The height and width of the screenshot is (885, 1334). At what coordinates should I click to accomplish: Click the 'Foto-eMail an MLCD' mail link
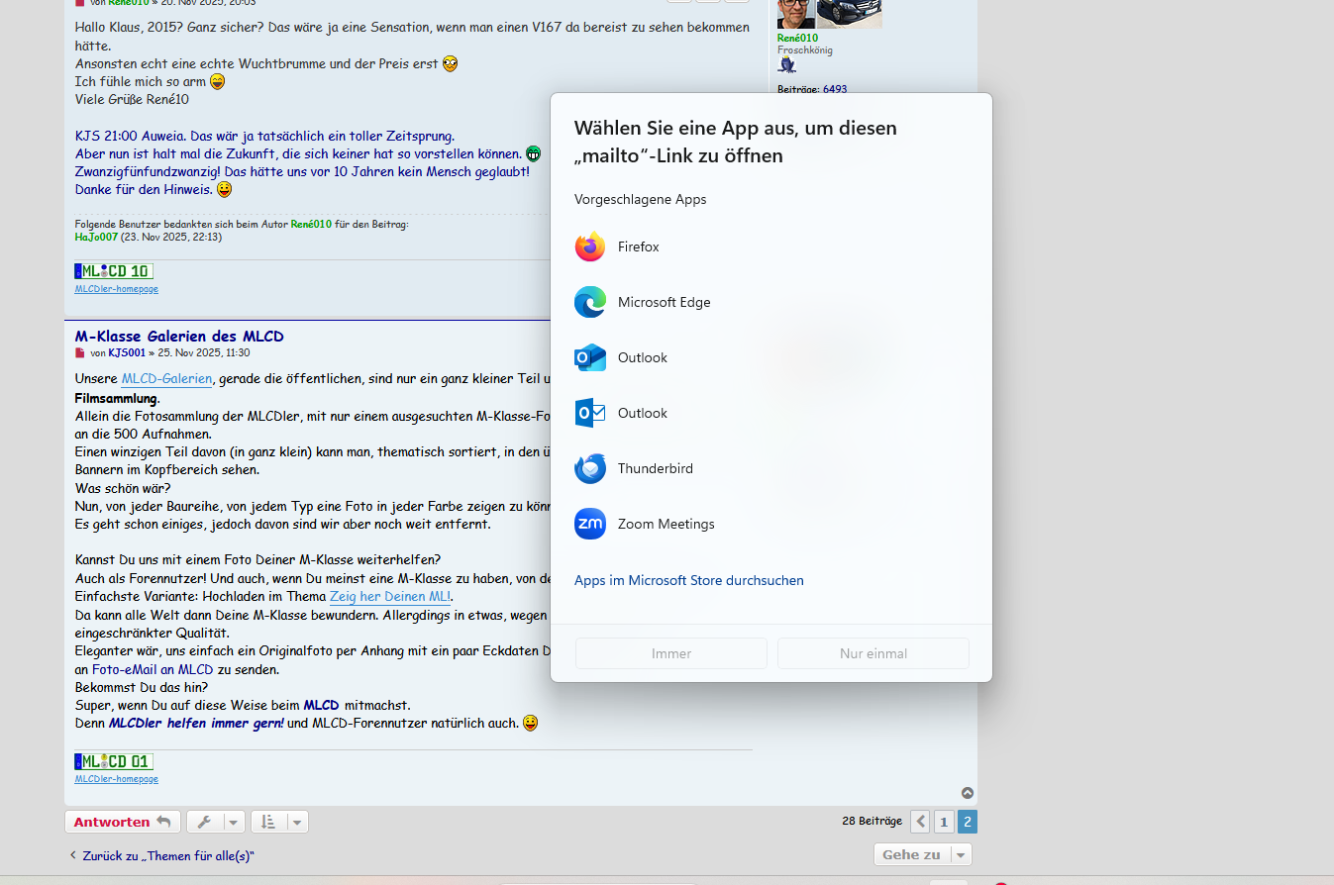click(x=153, y=669)
